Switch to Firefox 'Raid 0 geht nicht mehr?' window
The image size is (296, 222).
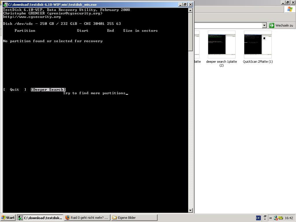87,218
